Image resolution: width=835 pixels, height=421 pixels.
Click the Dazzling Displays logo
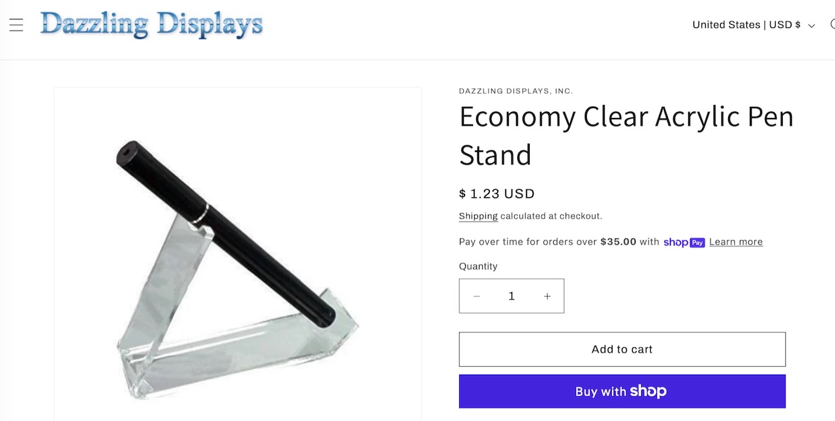151,25
